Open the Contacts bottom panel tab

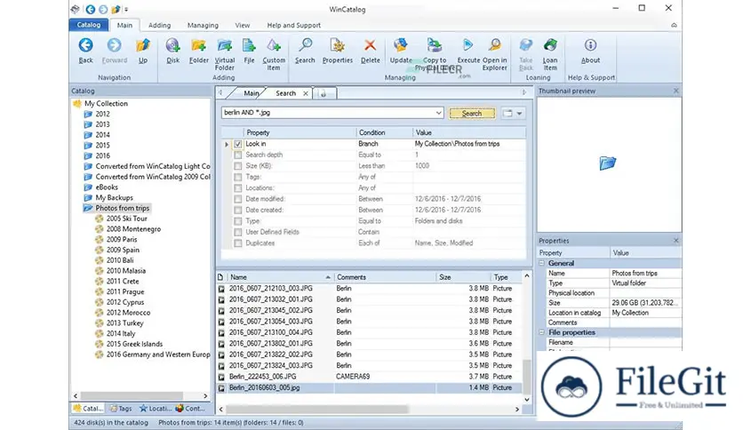190,408
